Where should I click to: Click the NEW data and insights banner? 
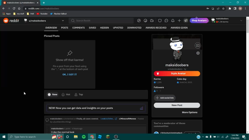pyautogui.click(x=96, y=108)
